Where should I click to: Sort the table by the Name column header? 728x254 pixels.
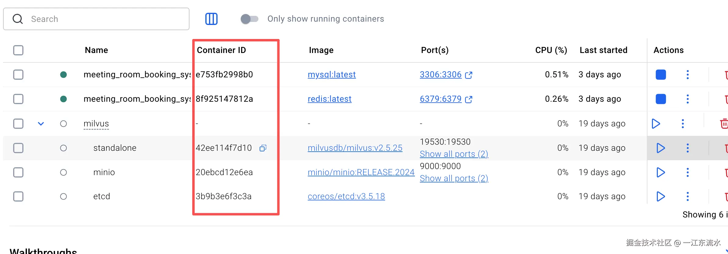96,50
